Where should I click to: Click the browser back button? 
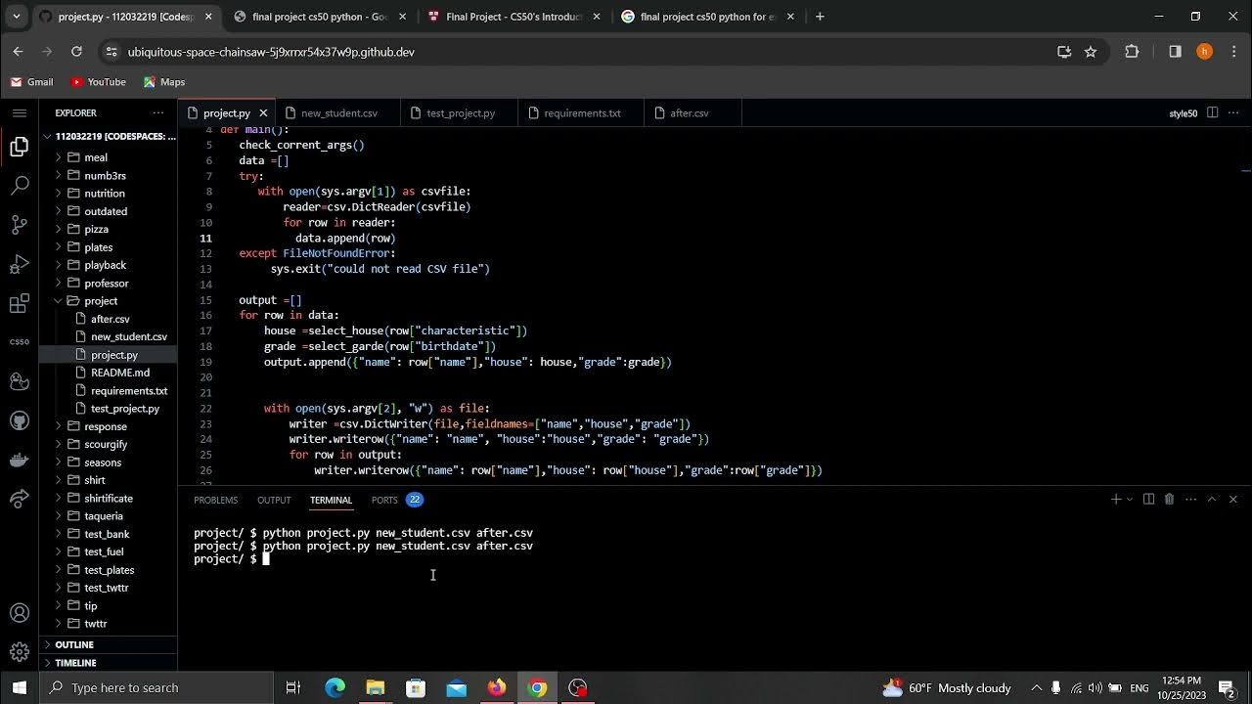pos(18,52)
